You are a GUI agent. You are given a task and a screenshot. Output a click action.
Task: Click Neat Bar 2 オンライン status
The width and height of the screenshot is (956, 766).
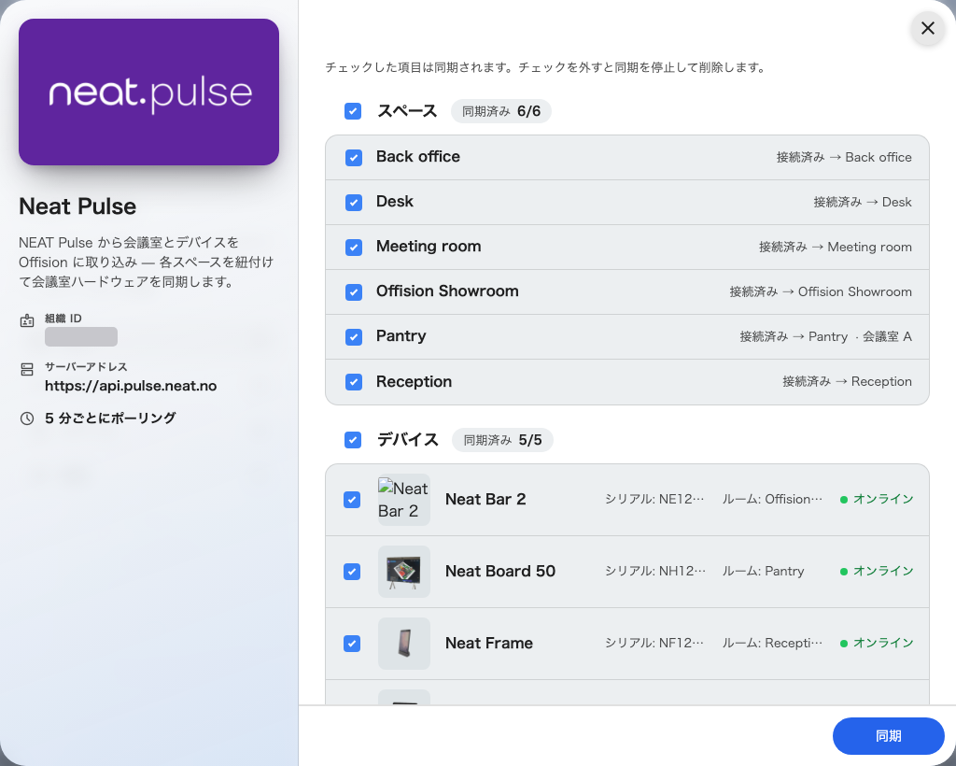877,500
